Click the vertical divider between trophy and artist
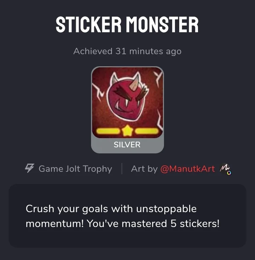 pyautogui.click(x=122, y=169)
